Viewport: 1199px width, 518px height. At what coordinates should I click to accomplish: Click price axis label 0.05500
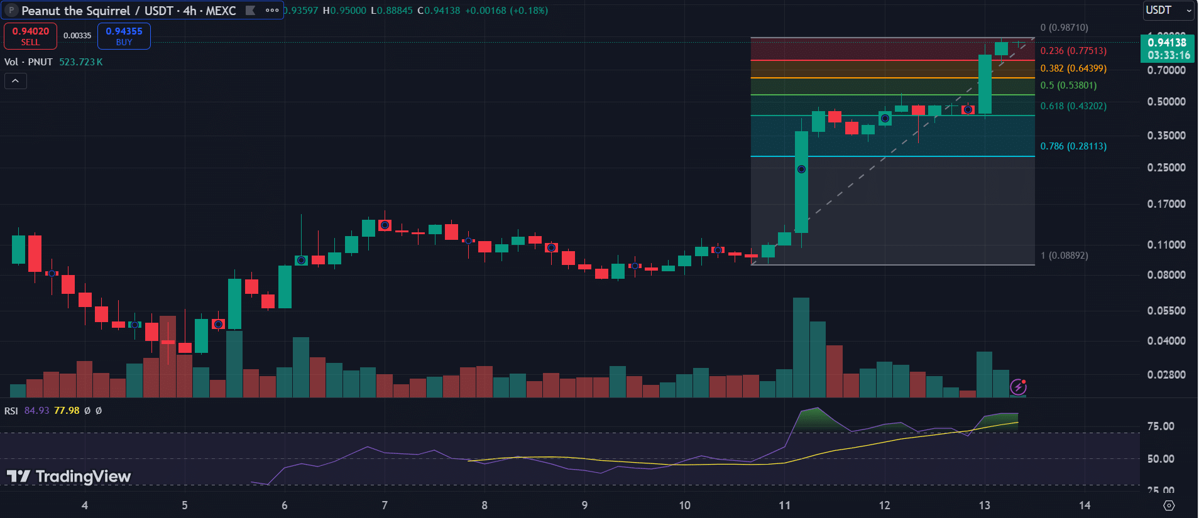coord(1166,311)
